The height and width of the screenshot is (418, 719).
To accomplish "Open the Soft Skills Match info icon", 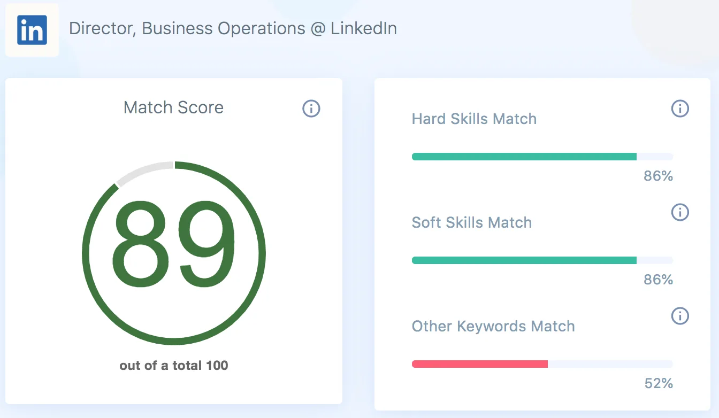I will click(680, 212).
